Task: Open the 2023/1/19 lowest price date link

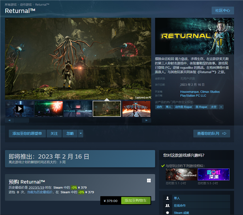Action: pyautogui.click(x=36, y=188)
